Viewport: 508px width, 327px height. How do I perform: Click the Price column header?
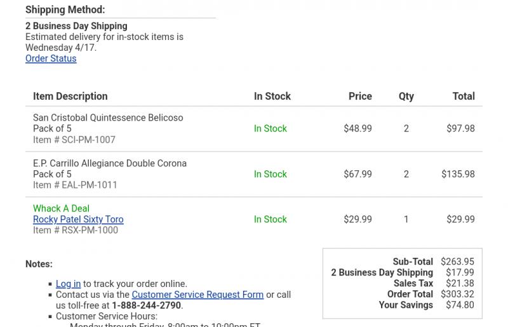point(360,97)
